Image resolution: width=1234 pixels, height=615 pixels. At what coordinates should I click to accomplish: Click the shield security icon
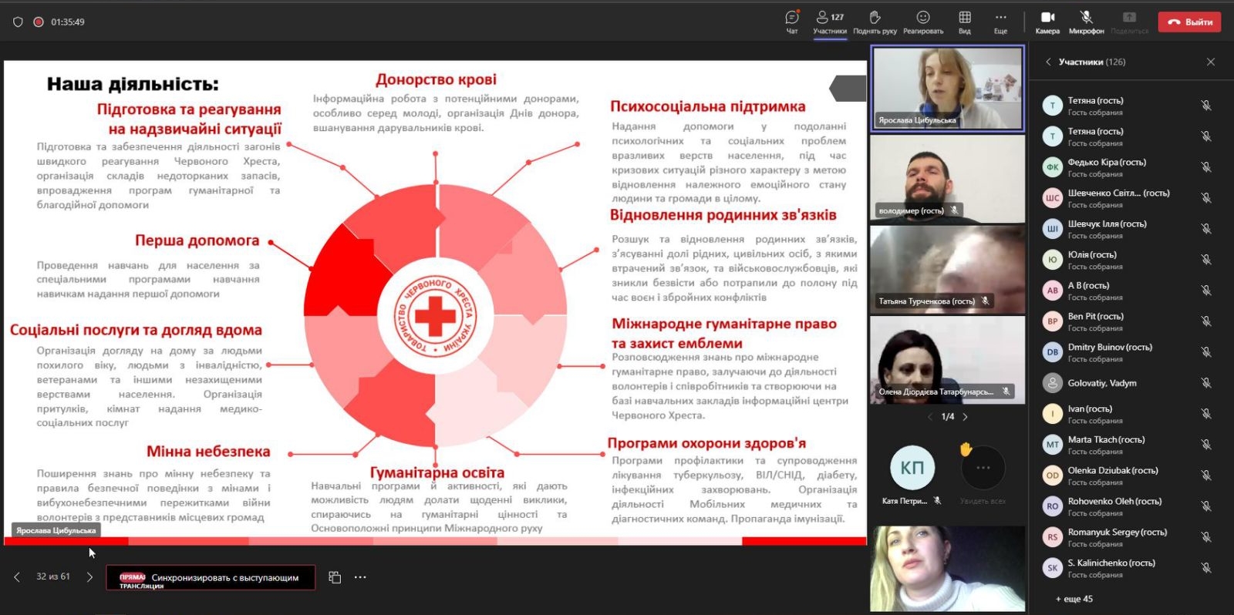coord(18,22)
